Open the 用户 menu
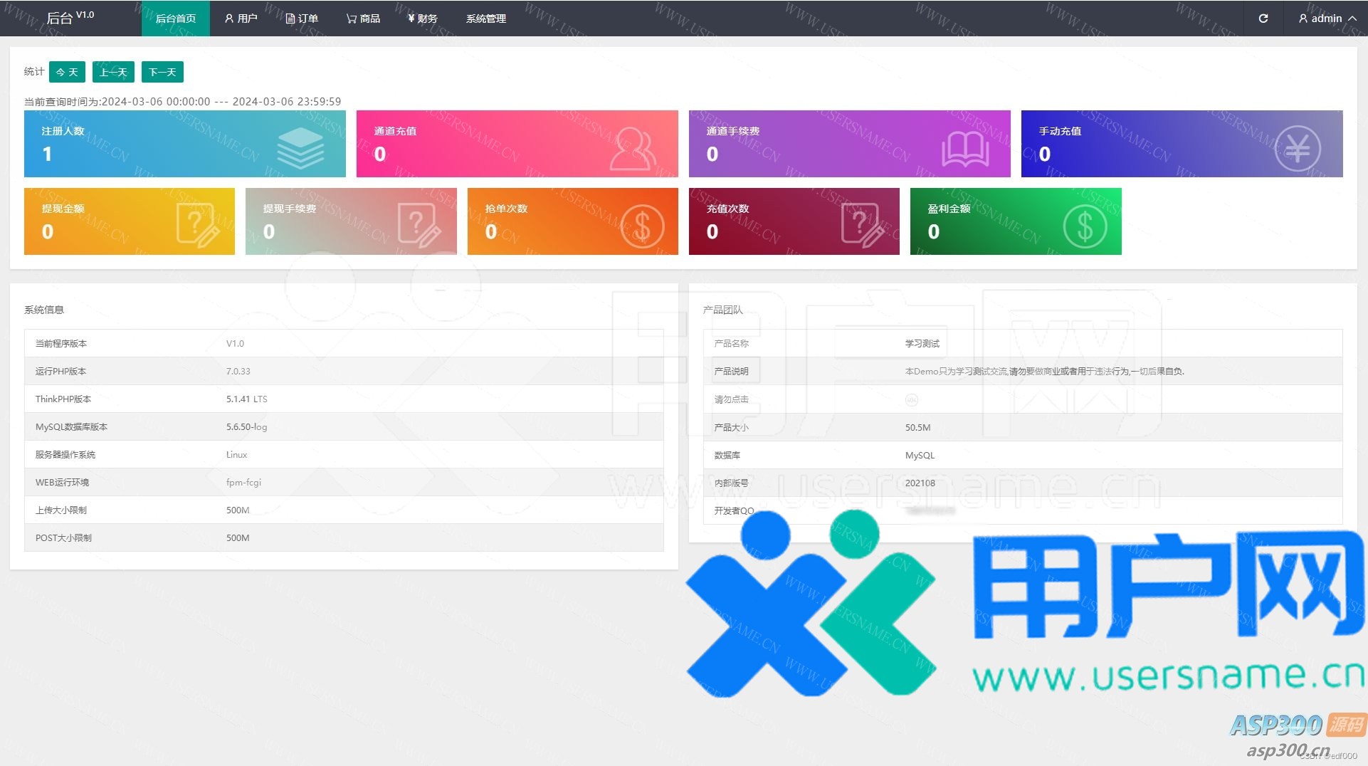Viewport: 1368px width, 766px height. pos(241,19)
